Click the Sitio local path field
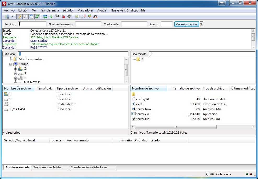This screenshot has height=179, width=258. point(73,54)
